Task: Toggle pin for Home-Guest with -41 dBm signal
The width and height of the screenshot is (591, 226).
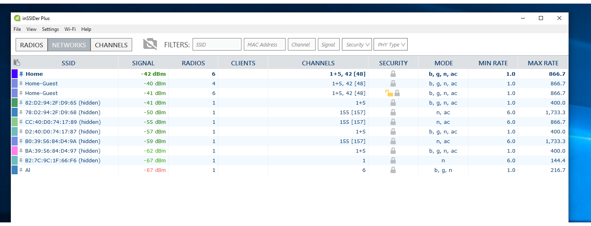Action: [x=21, y=93]
